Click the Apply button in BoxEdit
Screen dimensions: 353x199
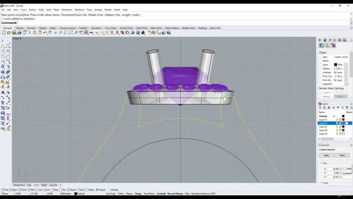326,155
